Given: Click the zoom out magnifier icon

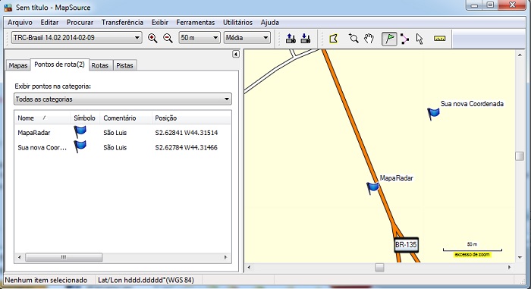Looking at the screenshot, I should tap(168, 38).
